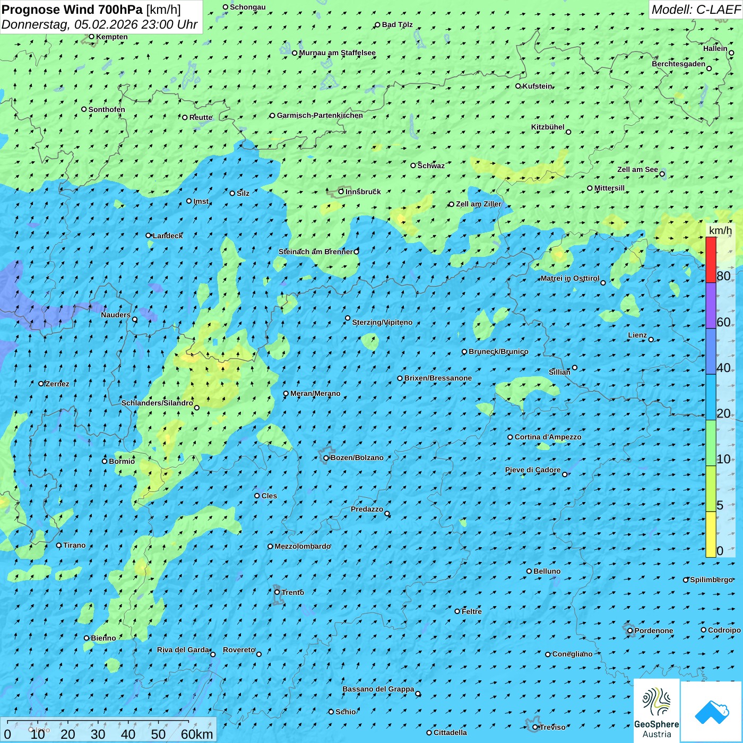
Task: Click the legend value '10'
Action: pyautogui.click(x=723, y=459)
